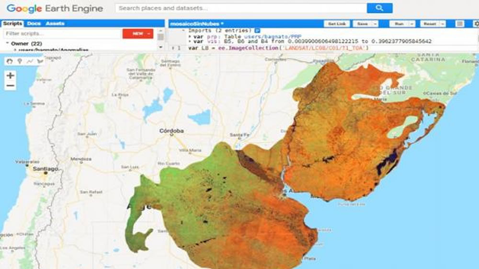Viewport: 479px width, 269px height.
Task: Zoom out the map with minus button
Action: click(10, 86)
